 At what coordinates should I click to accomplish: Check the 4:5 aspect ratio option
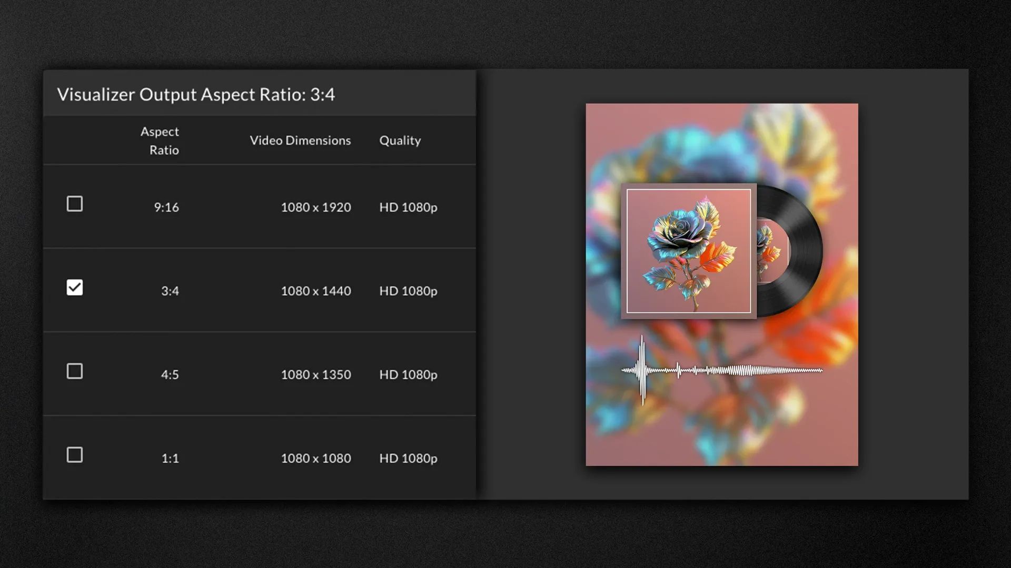tap(75, 371)
